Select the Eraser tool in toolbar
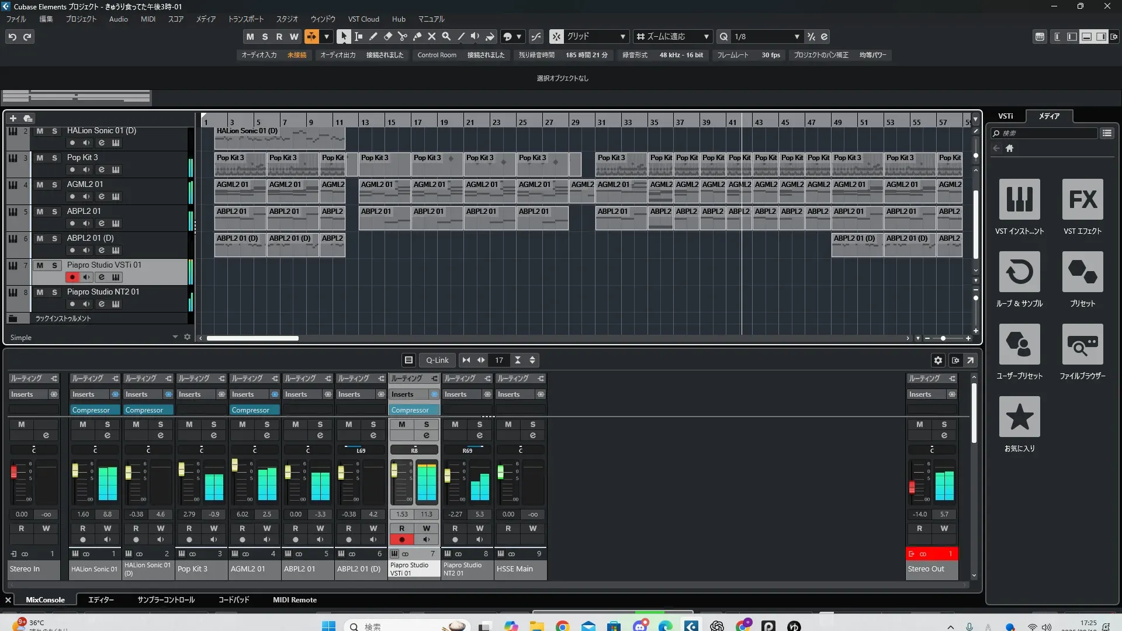The height and width of the screenshot is (631, 1122). (387, 37)
